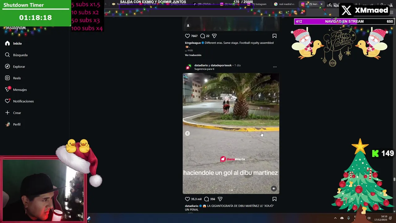Expand kingsleague caption with más
This screenshot has width=396, height=223.
pos(190,50)
